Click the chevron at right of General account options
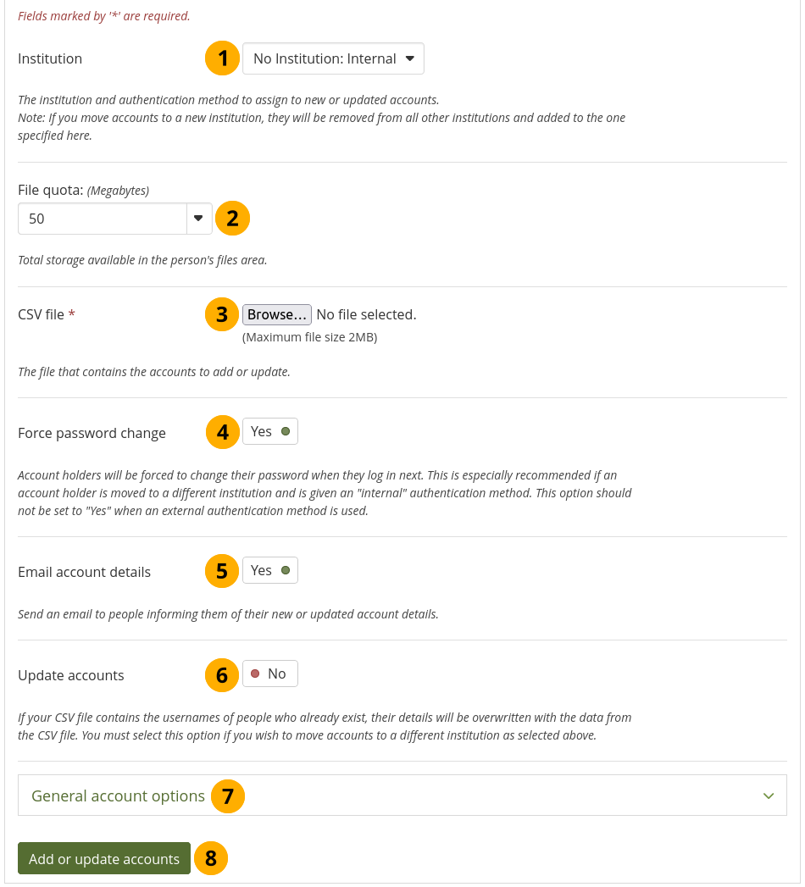This screenshot has height=887, width=805. coord(768,796)
